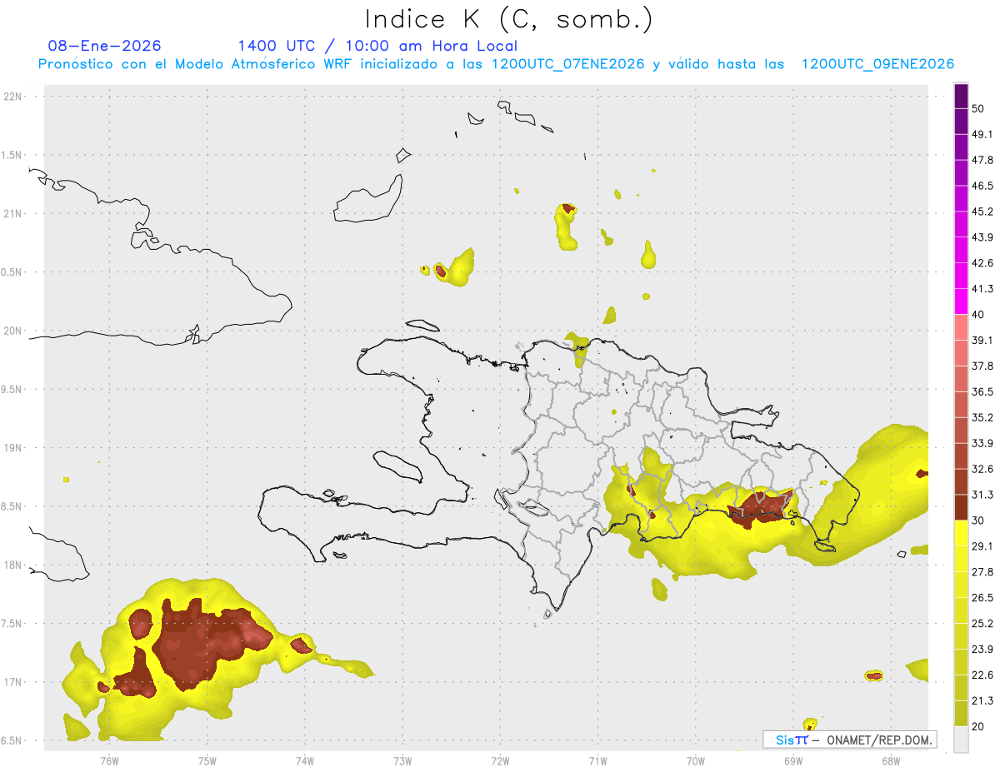Screen dimensions: 1000x772
Task: Click colorbar value '22.6'
Action: pos(982,675)
